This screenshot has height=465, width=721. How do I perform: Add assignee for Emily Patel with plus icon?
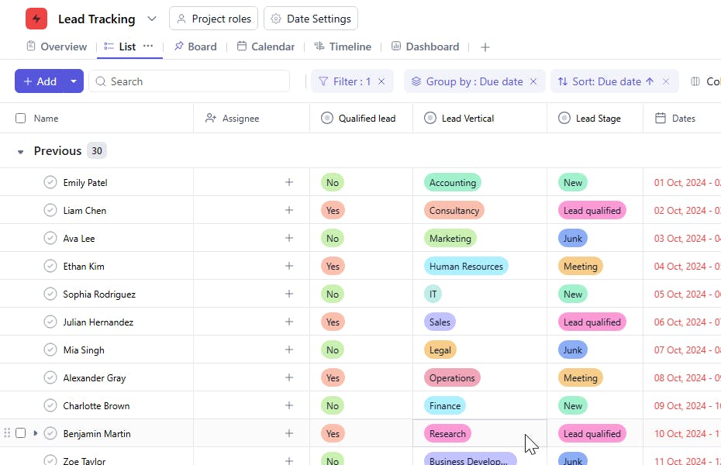pyautogui.click(x=289, y=183)
